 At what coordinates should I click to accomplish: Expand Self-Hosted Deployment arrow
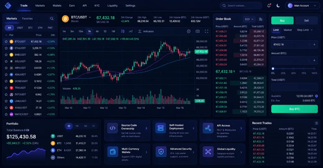click(x=193, y=128)
